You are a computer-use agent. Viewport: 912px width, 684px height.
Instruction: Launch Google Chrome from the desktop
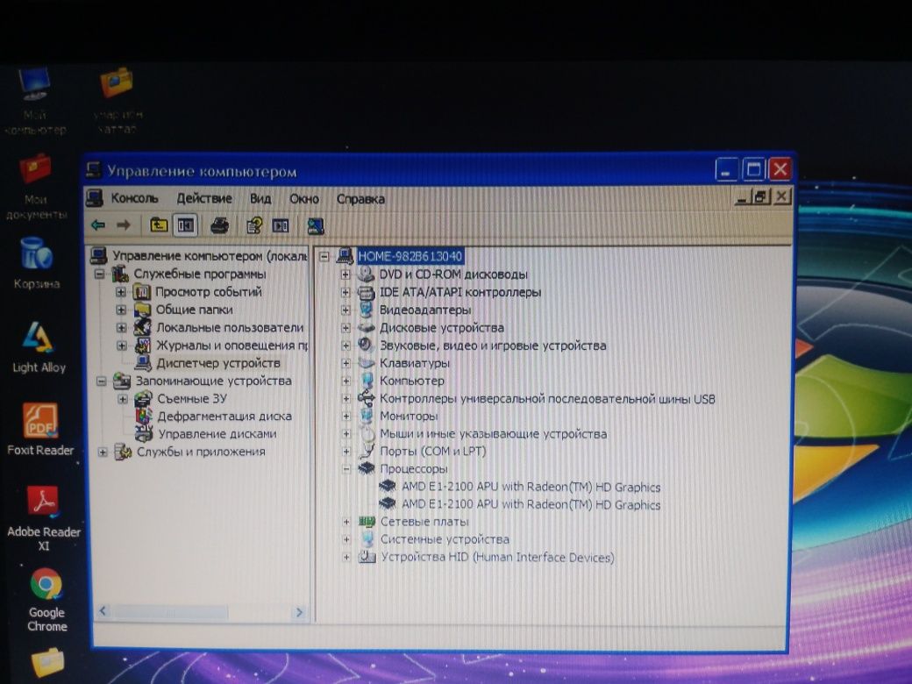[46, 600]
